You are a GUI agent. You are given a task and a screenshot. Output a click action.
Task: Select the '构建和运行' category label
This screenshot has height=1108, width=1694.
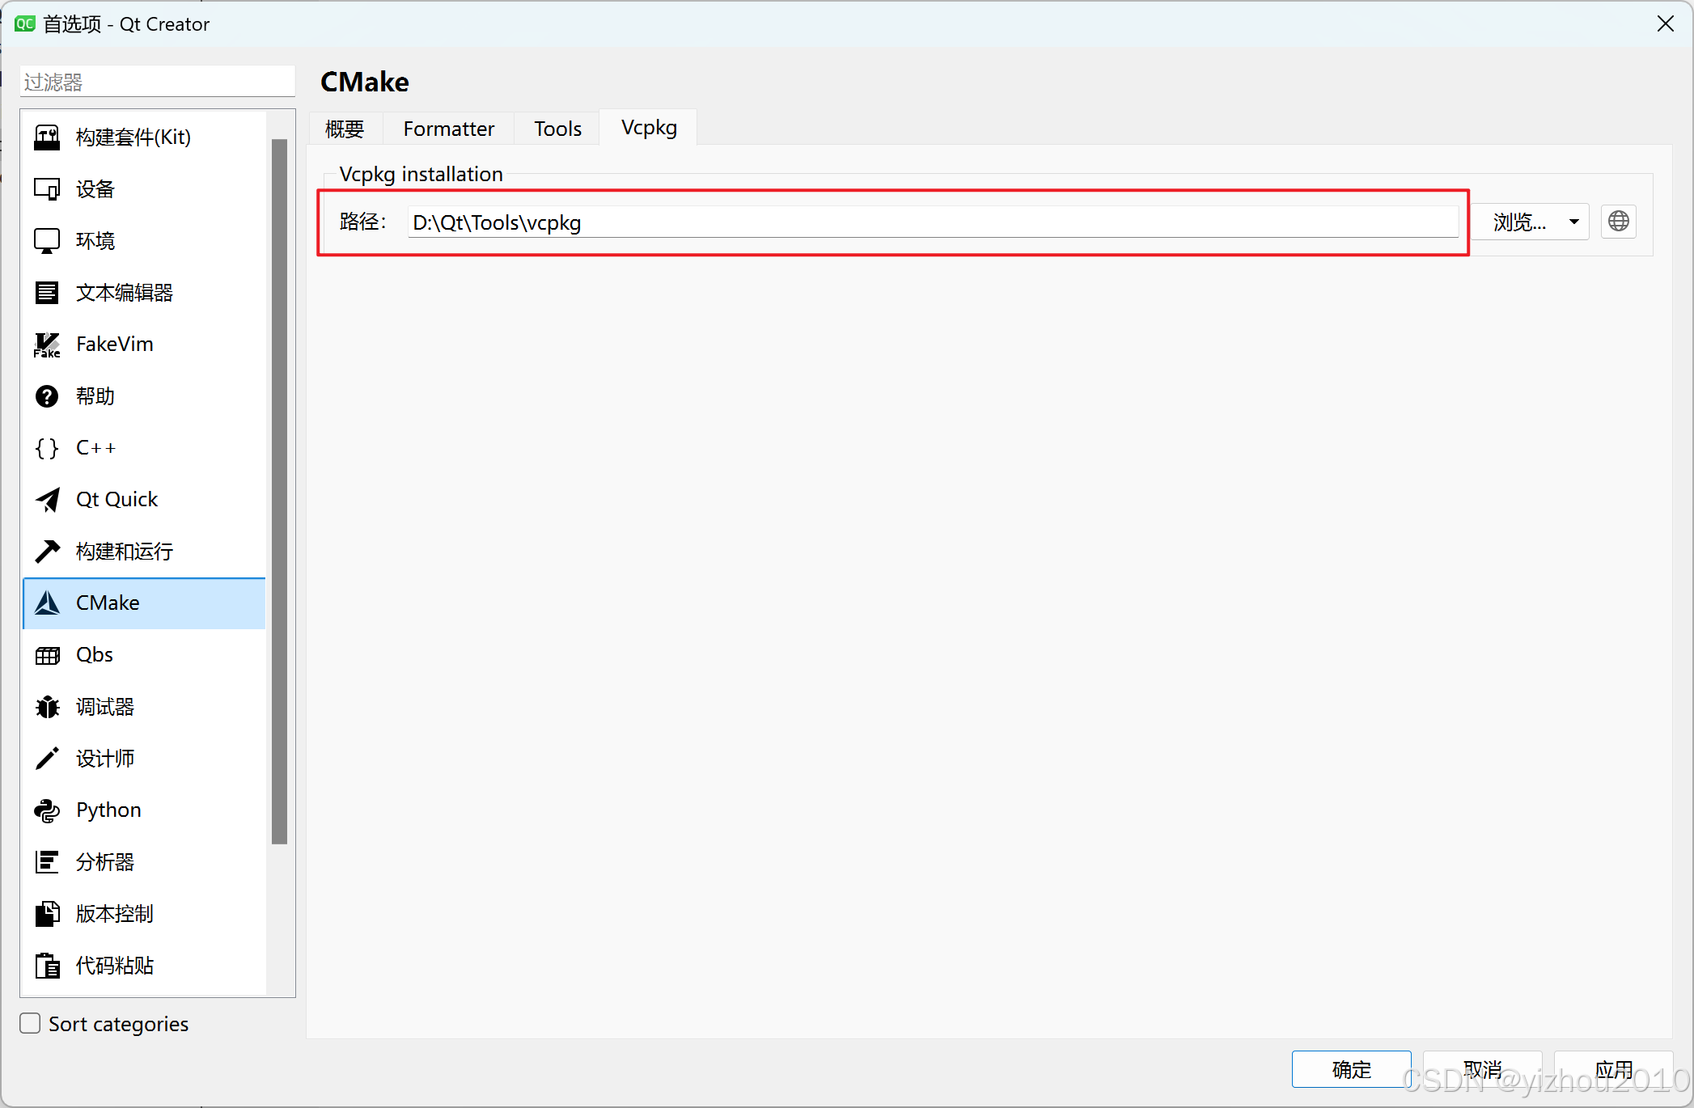125,552
